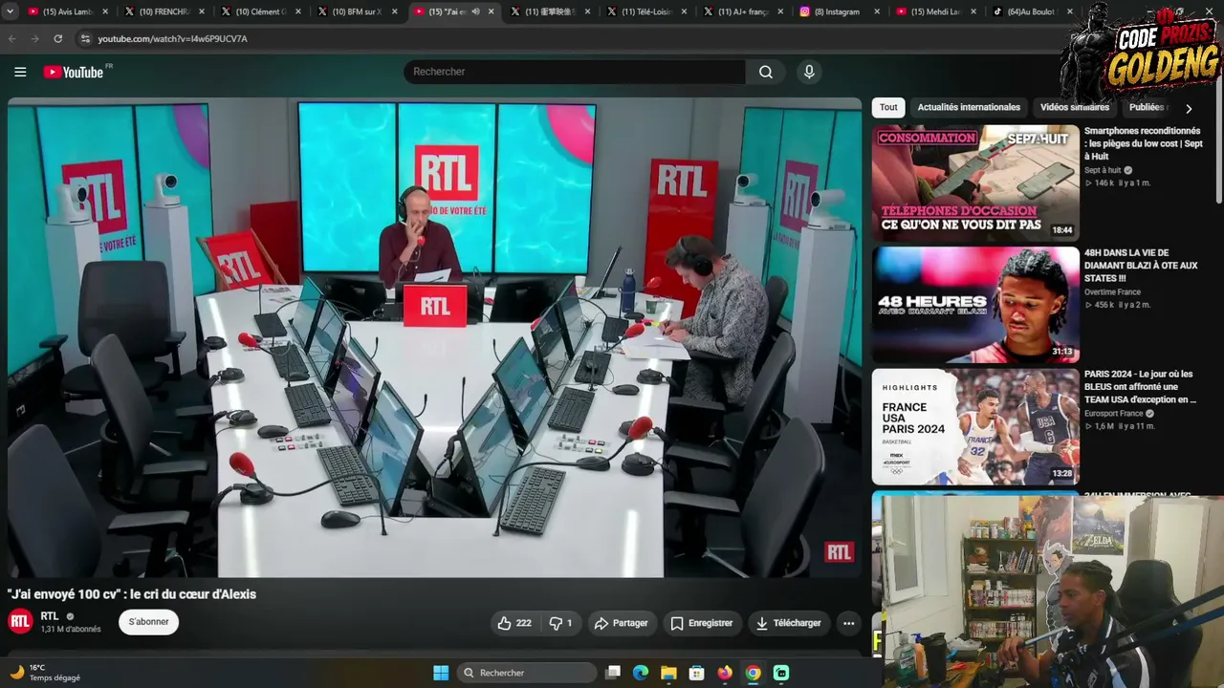Visit the Overtime France channel

tap(1112, 292)
